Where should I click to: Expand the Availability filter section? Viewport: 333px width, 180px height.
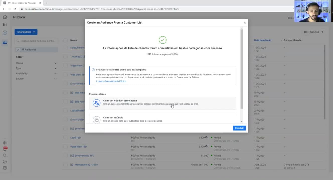36,73
